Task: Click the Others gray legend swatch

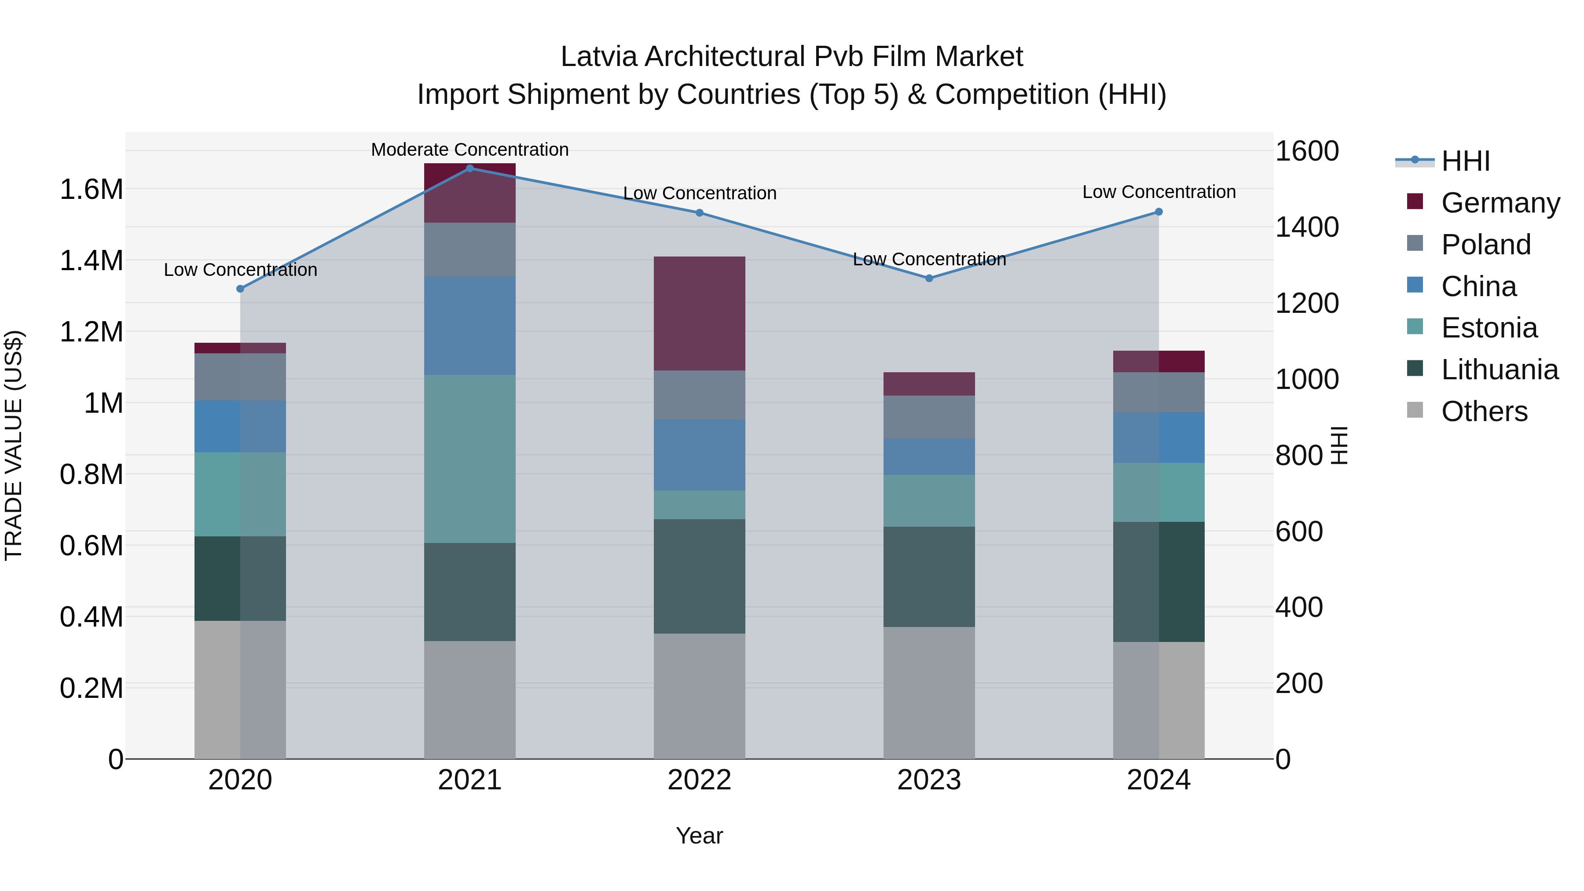Action: coord(1415,410)
